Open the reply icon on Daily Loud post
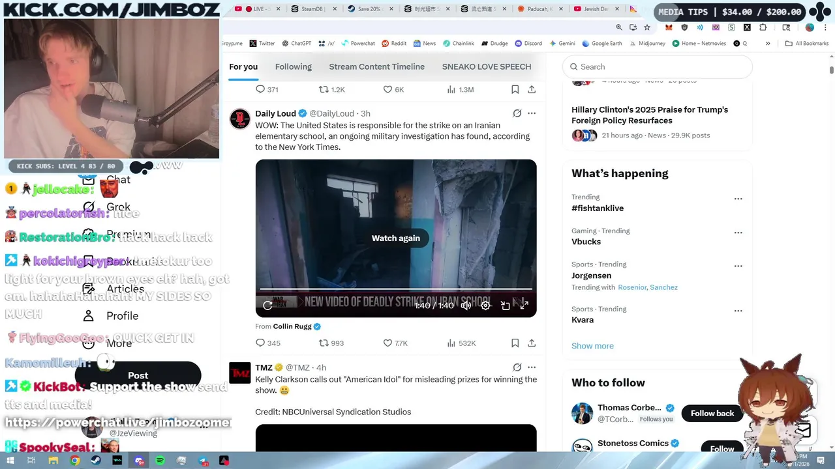 click(260, 343)
